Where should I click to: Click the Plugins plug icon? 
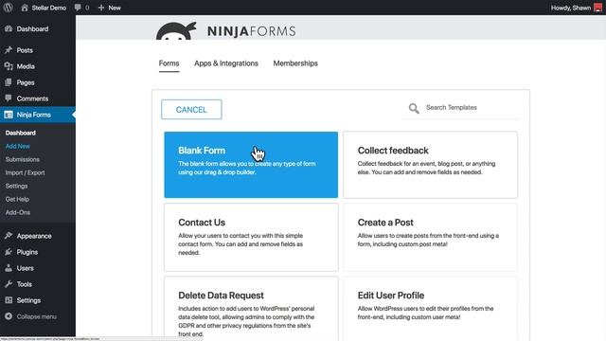9,252
